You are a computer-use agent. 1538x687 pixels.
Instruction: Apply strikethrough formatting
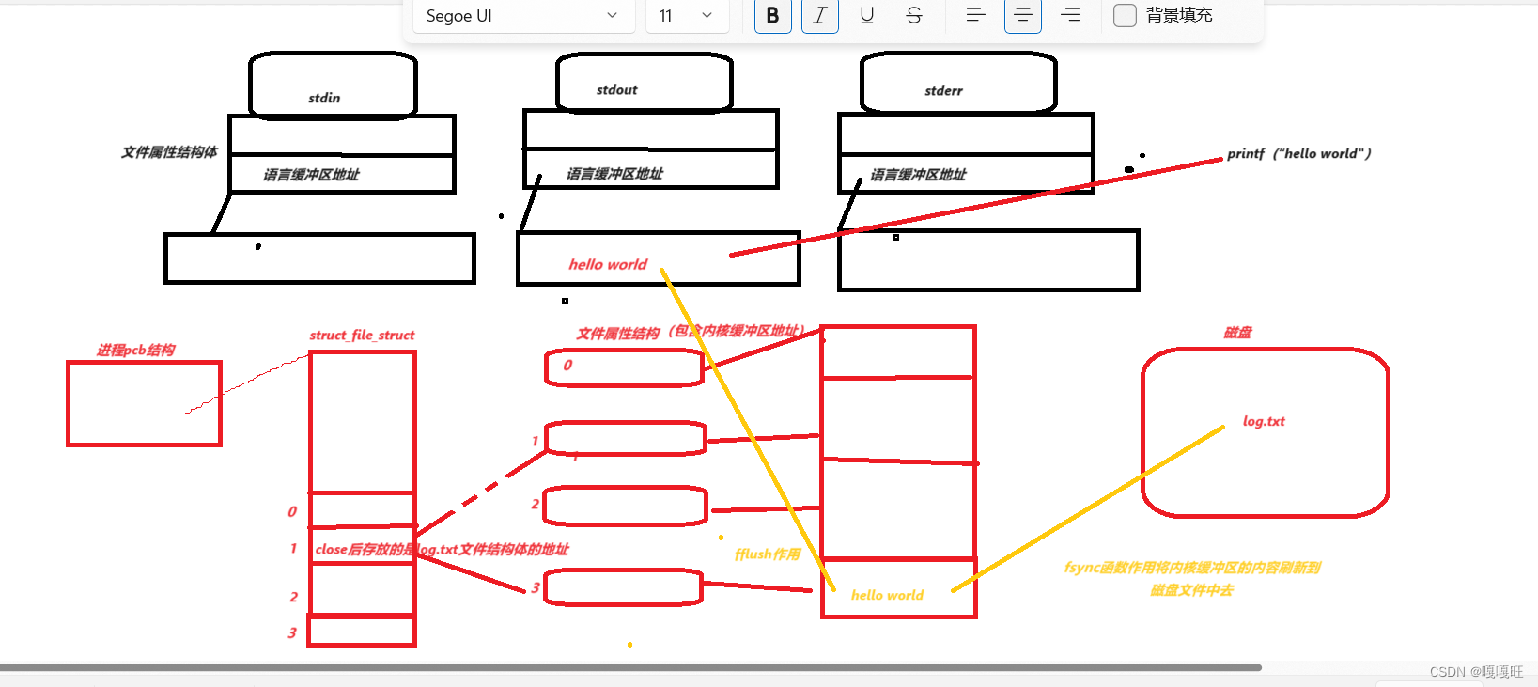pyautogui.click(x=913, y=15)
